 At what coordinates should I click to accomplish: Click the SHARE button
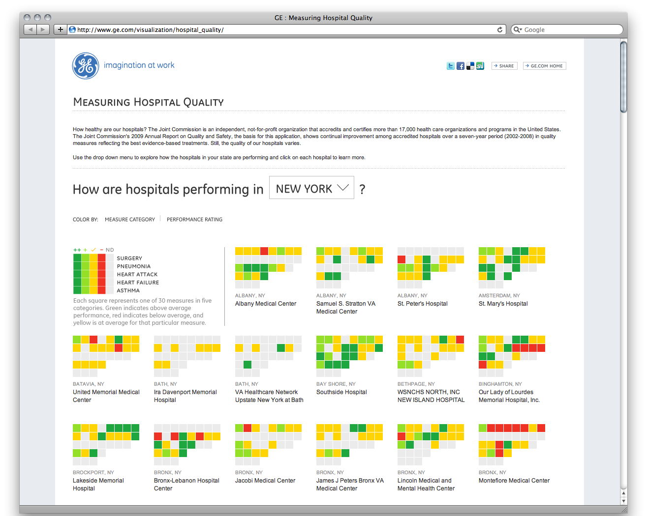pos(504,66)
